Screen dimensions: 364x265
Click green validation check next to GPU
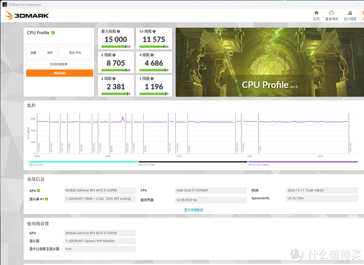37,190
